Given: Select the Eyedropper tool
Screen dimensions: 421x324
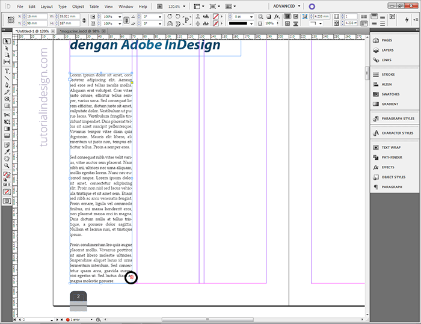Looking at the screenshot, I should click(x=7, y=151).
